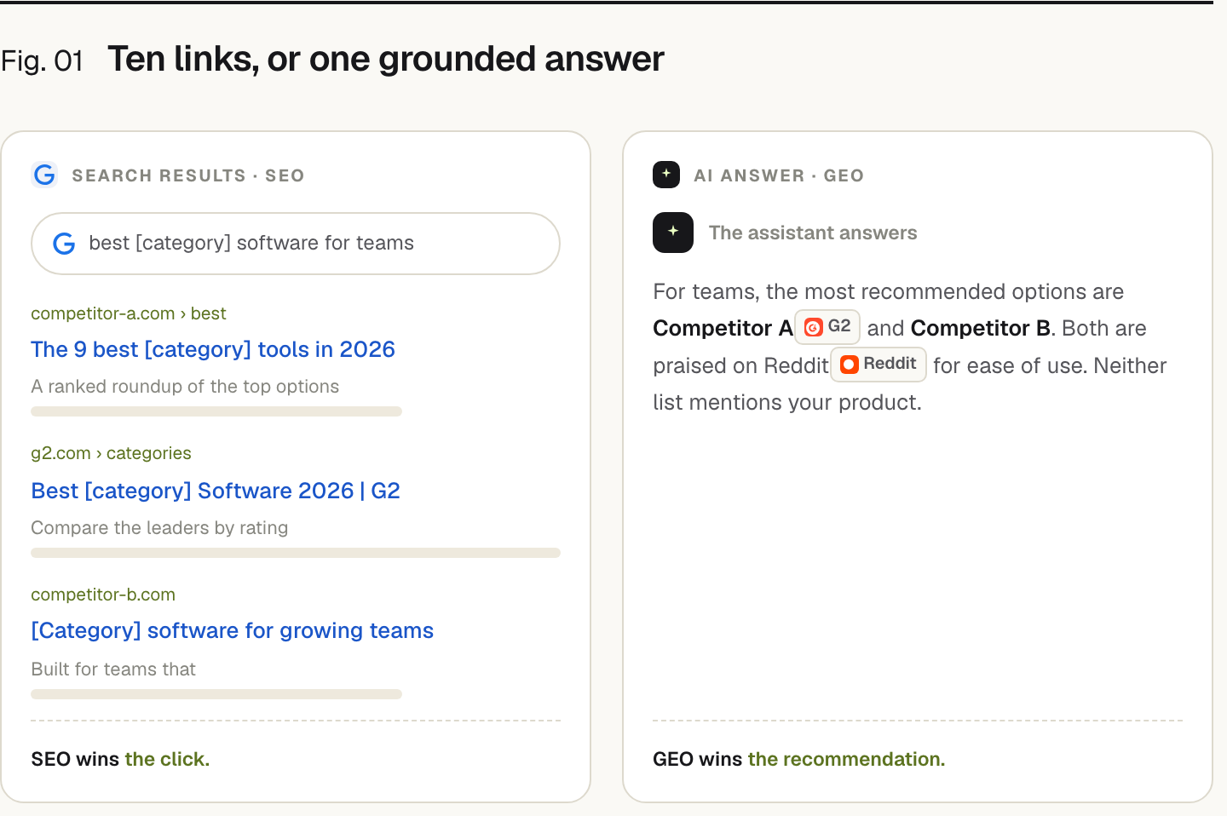Open 'Best [category] Software 2026 | G2' result
1227x816 pixels.
pyautogui.click(x=216, y=491)
